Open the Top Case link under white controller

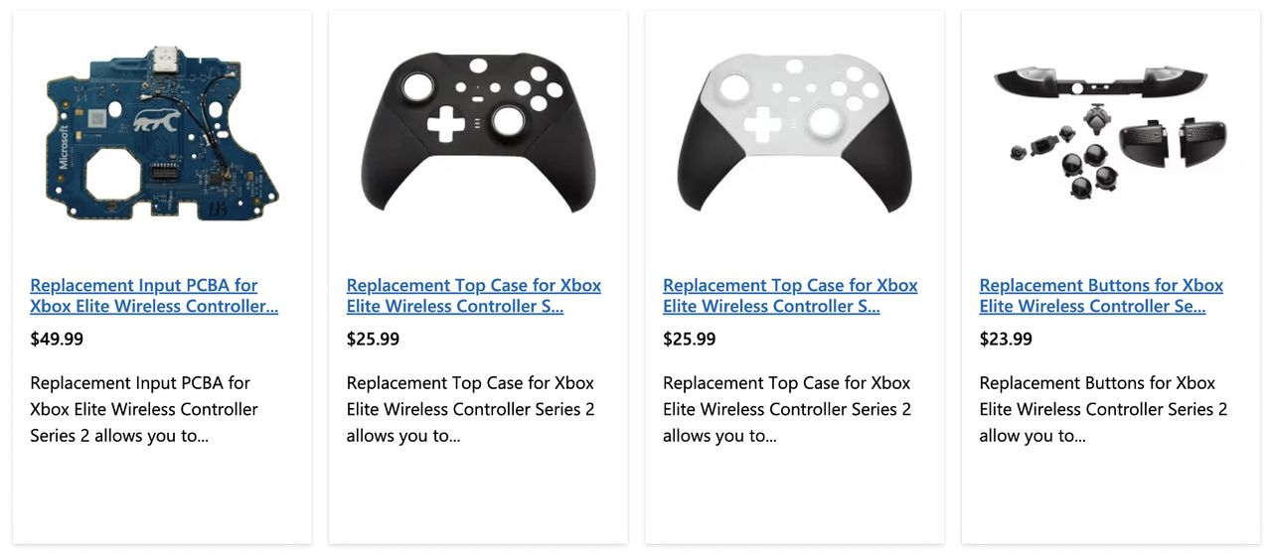point(790,296)
